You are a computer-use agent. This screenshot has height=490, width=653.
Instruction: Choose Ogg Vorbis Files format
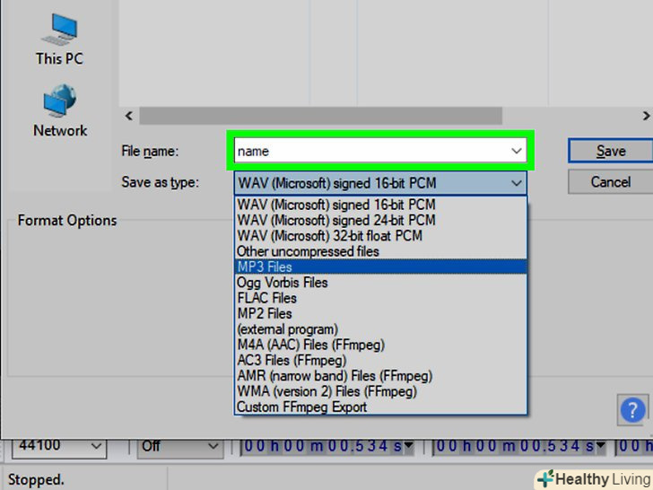[x=380, y=283]
